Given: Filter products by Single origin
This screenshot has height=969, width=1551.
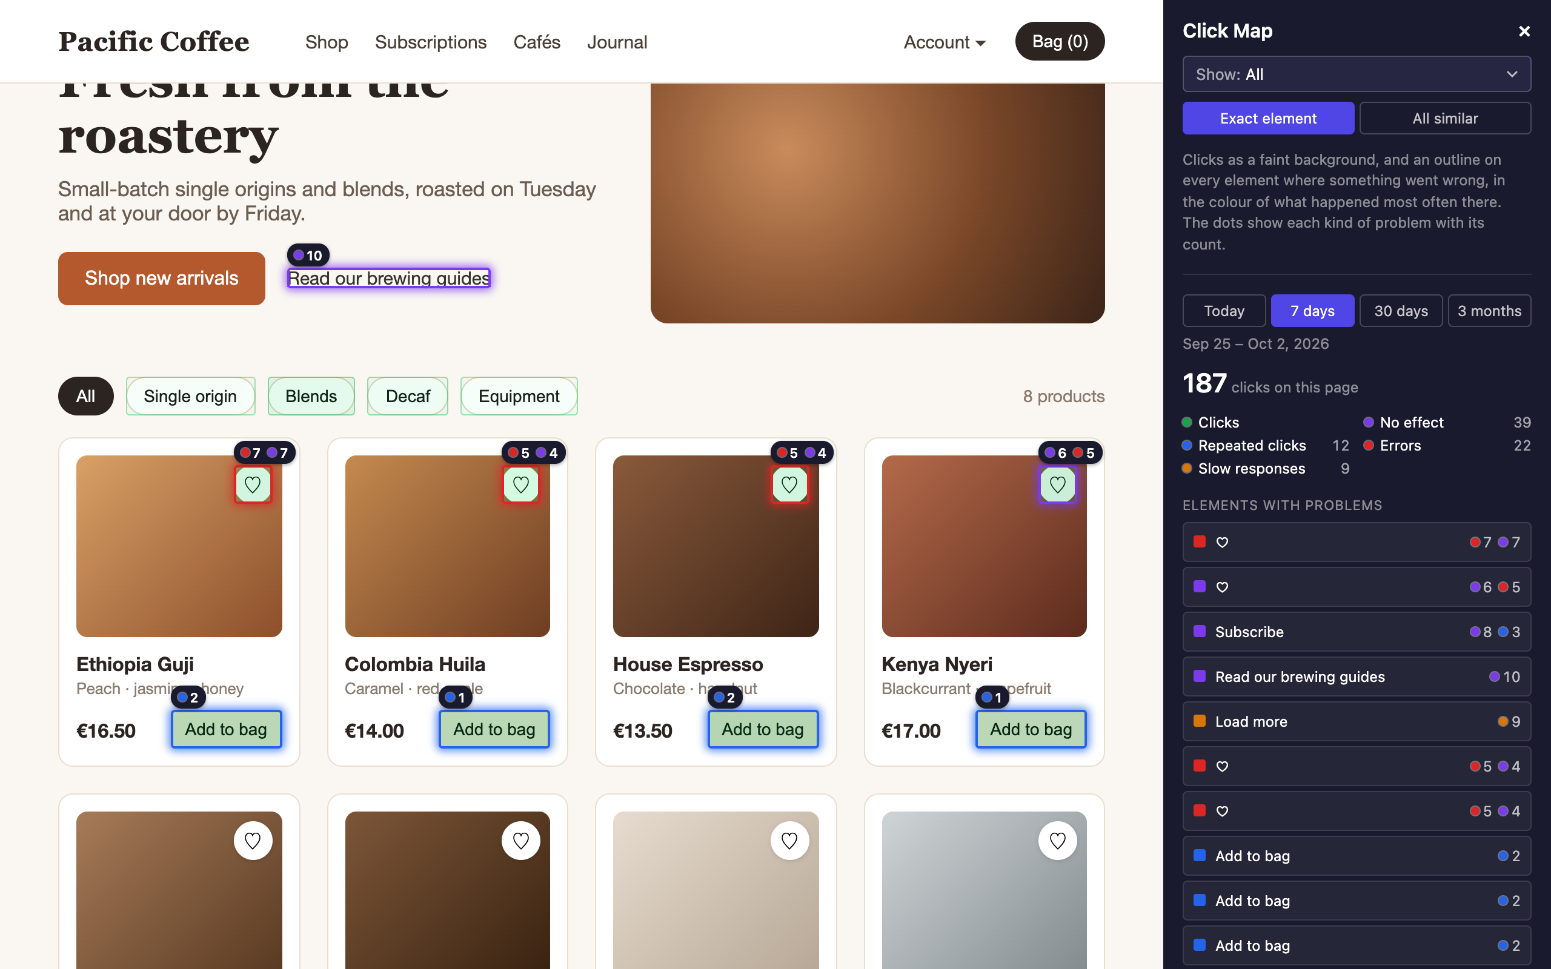Looking at the screenshot, I should pos(190,396).
